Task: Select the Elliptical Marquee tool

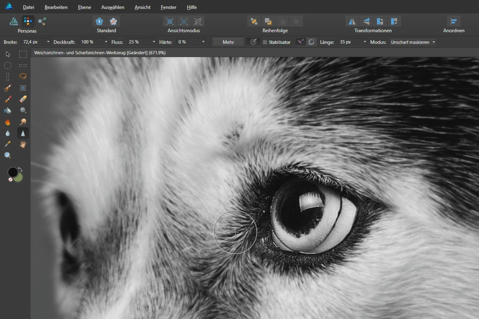Action: coord(8,65)
